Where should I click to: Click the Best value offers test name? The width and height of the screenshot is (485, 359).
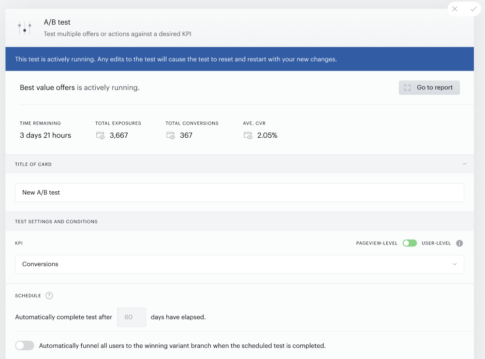pyautogui.click(x=47, y=88)
